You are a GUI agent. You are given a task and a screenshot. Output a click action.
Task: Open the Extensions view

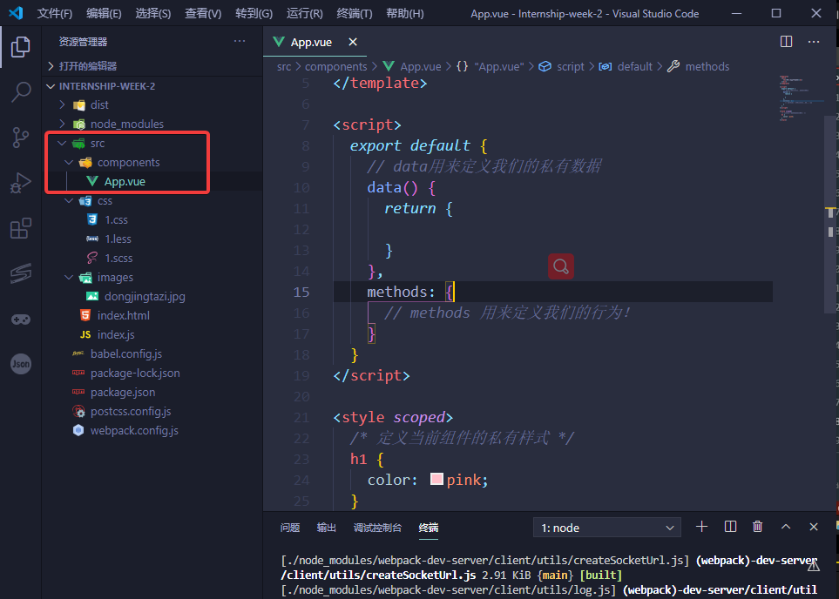pyautogui.click(x=20, y=228)
